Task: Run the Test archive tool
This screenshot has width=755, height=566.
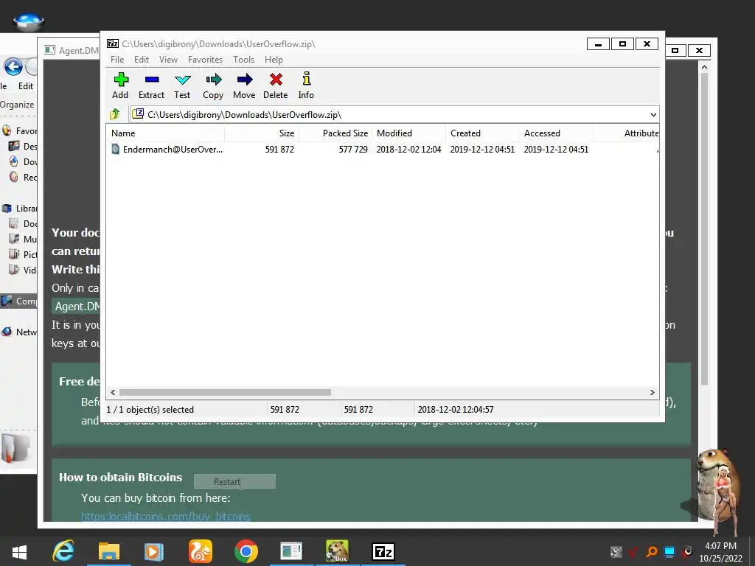Action: point(183,86)
